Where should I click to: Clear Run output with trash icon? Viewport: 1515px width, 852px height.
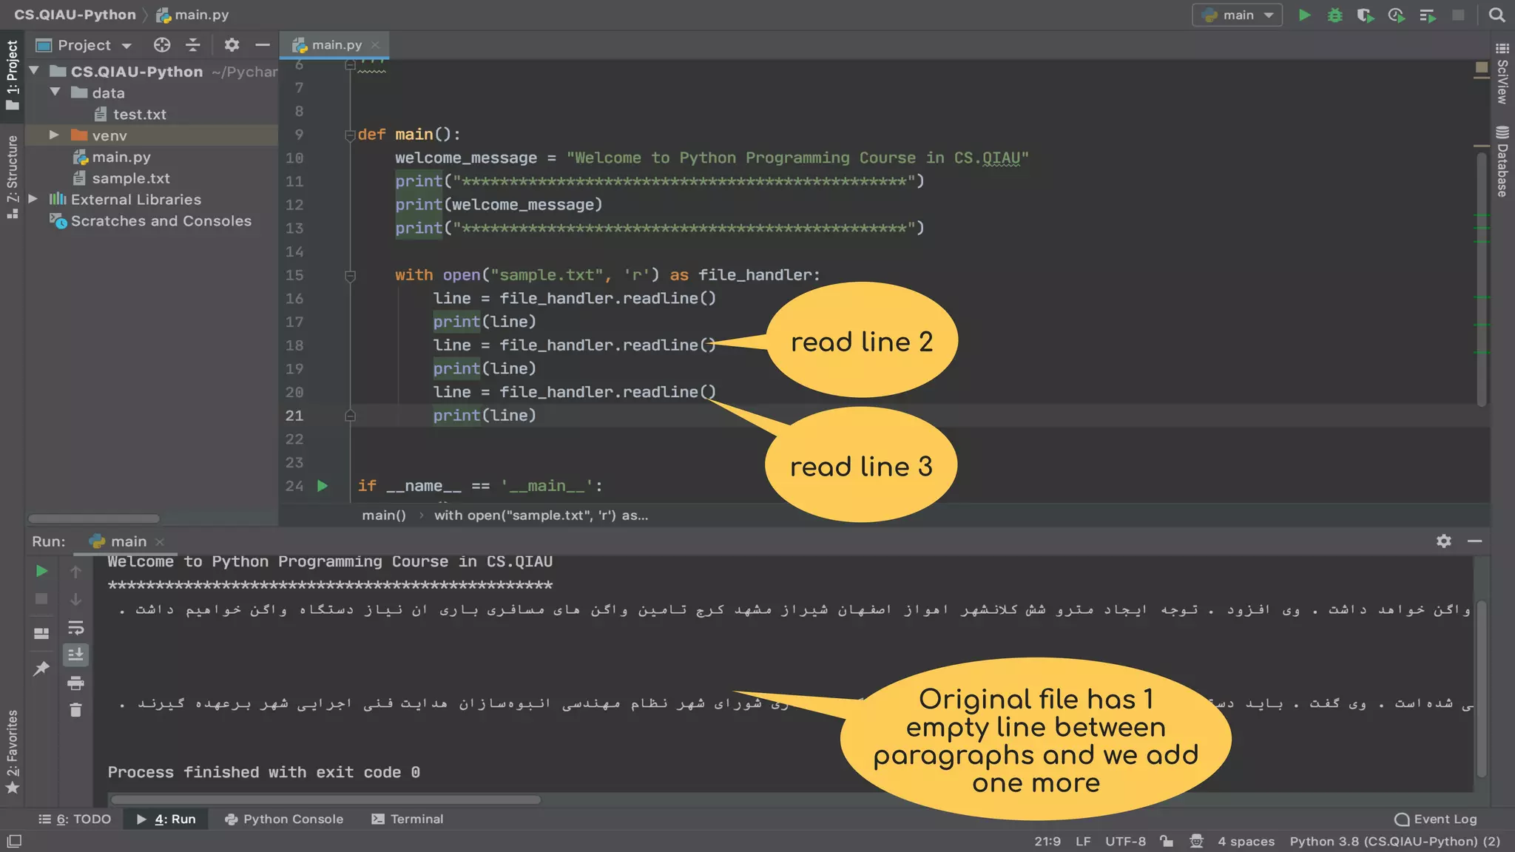tap(75, 710)
